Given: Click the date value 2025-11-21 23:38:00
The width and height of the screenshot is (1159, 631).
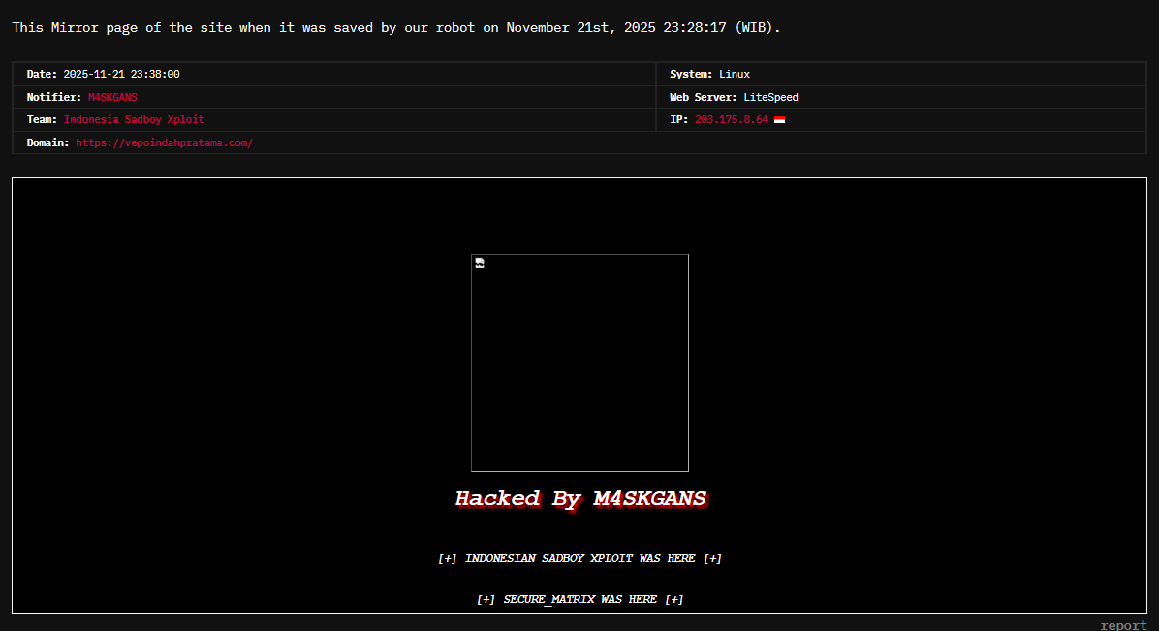Looking at the screenshot, I should point(121,74).
